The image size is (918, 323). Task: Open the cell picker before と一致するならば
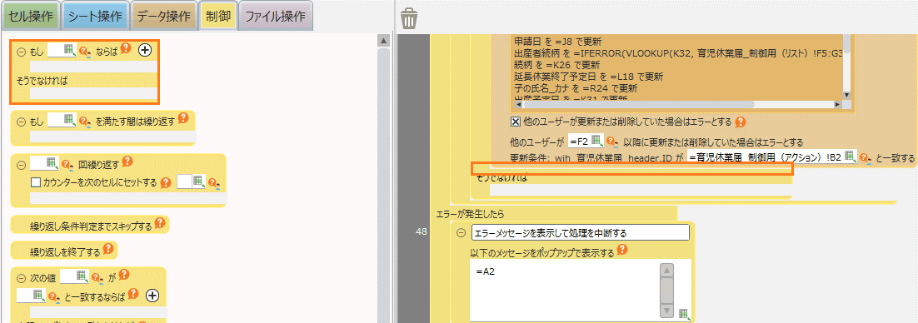coord(39,295)
